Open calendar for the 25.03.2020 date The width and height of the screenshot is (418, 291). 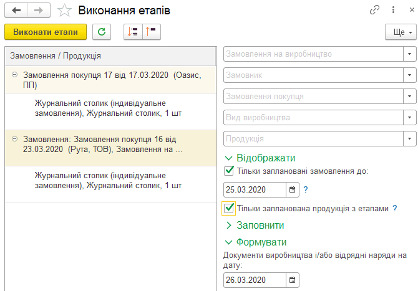293,189
